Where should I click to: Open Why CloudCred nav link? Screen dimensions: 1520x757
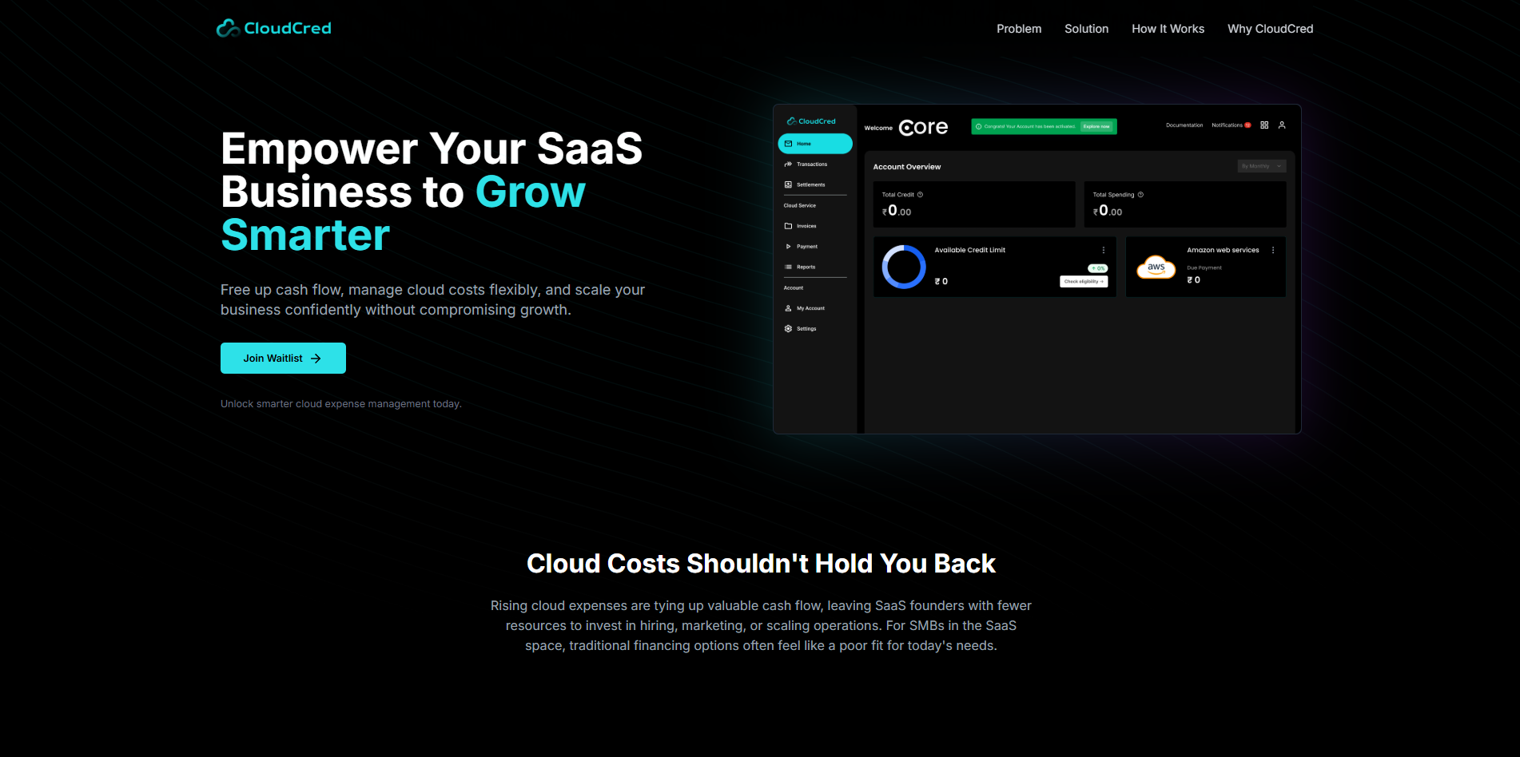tap(1270, 29)
